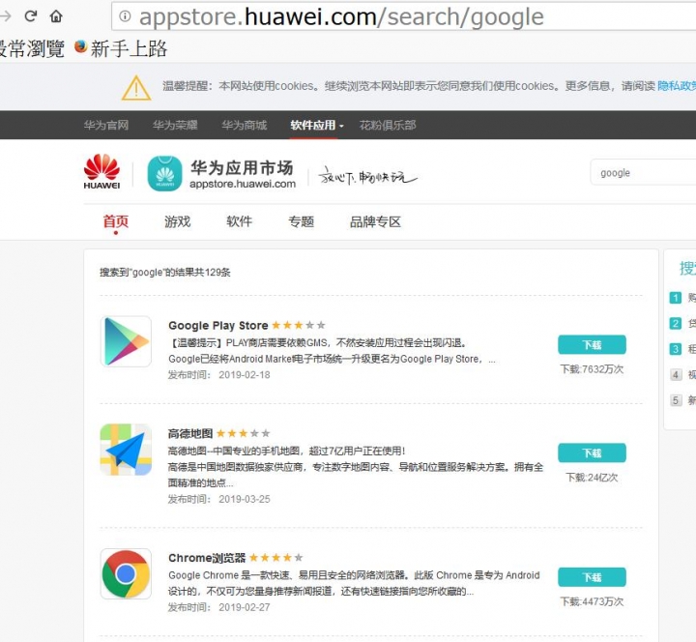Click the Huawei red flower logo
The image size is (696, 642).
[101, 171]
